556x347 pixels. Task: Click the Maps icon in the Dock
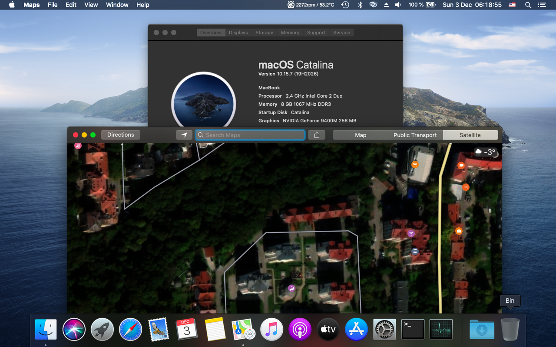point(243,330)
